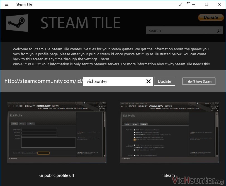This screenshot has width=226, height=186.
Task: Maximize the Steam Tile window
Action: point(206,4)
